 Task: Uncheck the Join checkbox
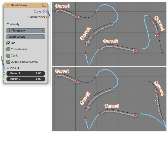[x=8, y=43]
